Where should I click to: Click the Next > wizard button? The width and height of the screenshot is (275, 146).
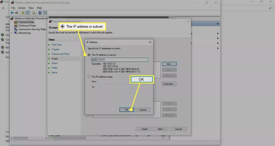coord(161,129)
